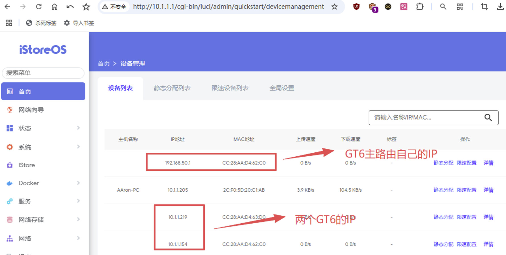Click the AAron-PC host name cell
Viewport: 506px width, 255px height.
(128, 190)
